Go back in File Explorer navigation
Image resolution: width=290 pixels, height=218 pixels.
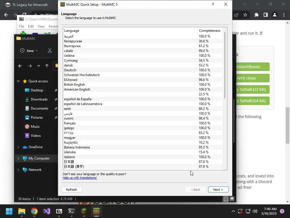pyautogui.click(x=20, y=66)
